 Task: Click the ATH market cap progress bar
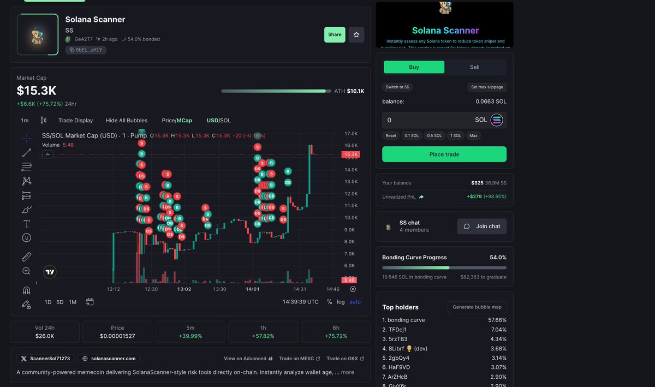pos(276,91)
